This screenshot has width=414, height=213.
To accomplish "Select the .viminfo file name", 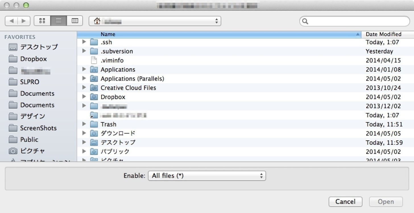I will coord(112,60).
